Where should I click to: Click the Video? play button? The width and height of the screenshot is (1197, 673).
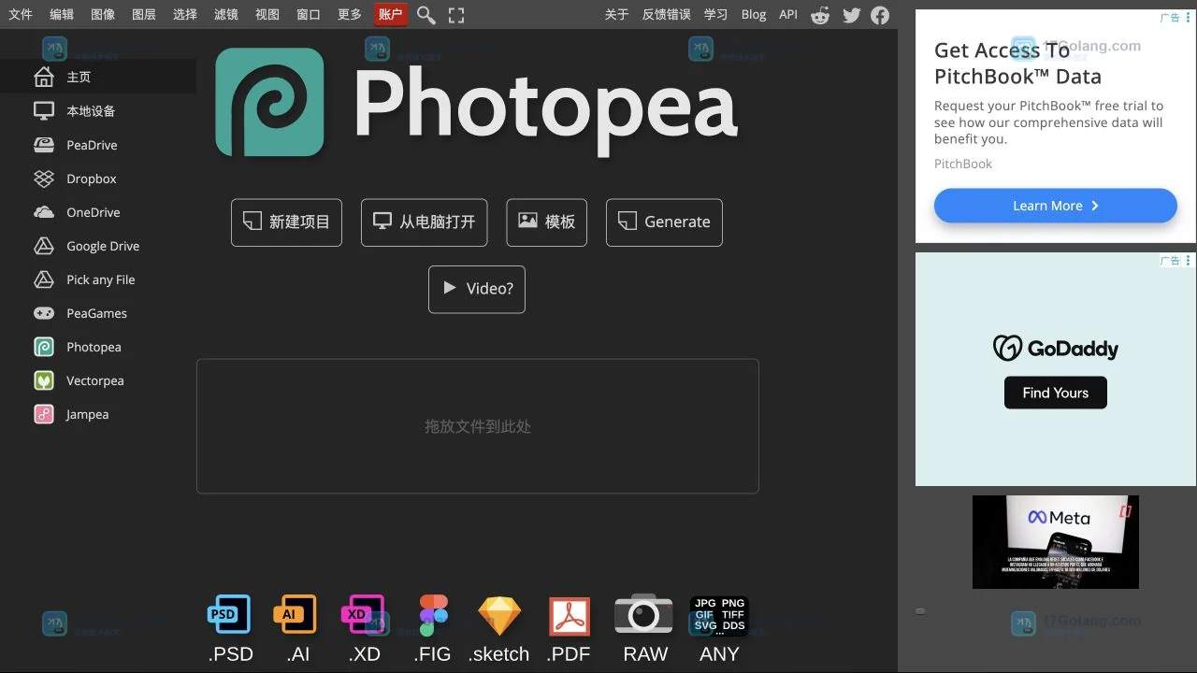[x=477, y=290]
